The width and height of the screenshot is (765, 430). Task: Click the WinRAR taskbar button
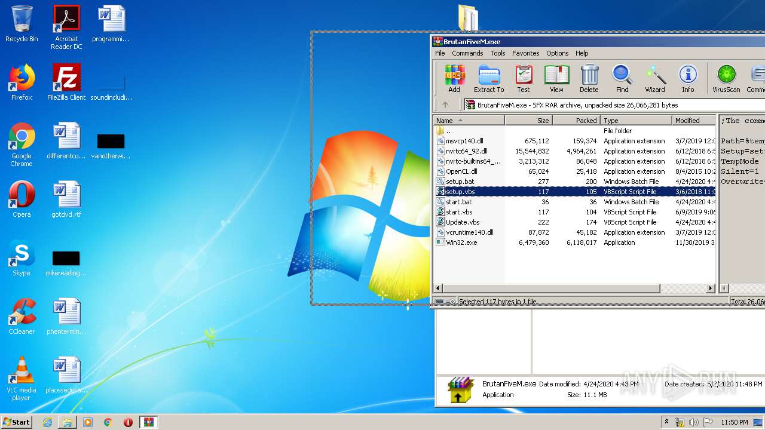(148, 422)
